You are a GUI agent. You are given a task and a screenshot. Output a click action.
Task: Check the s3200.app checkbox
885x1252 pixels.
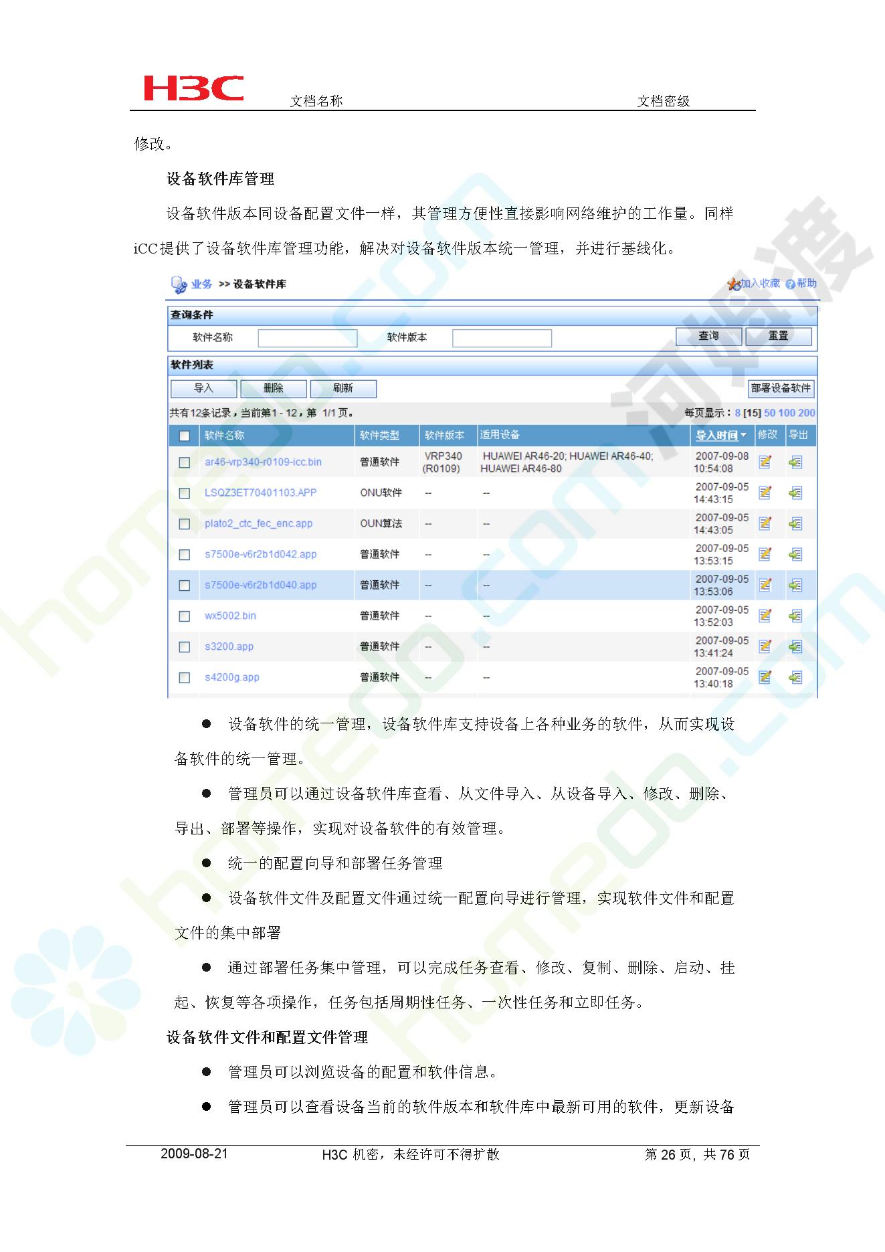pos(185,647)
